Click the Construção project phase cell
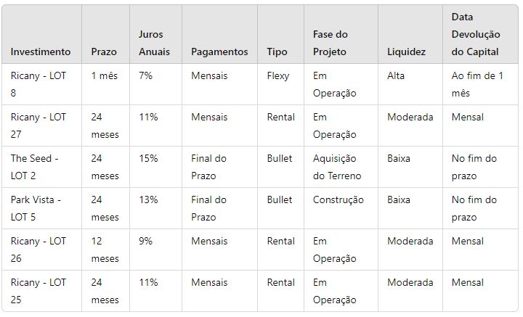 [x=338, y=199]
